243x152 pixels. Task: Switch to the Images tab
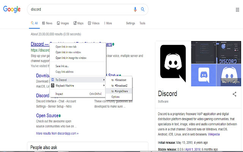click(x=63, y=23)
